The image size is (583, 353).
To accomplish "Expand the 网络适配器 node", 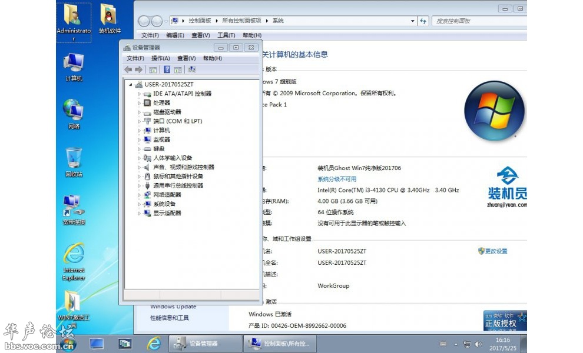I will coord(140,195).
